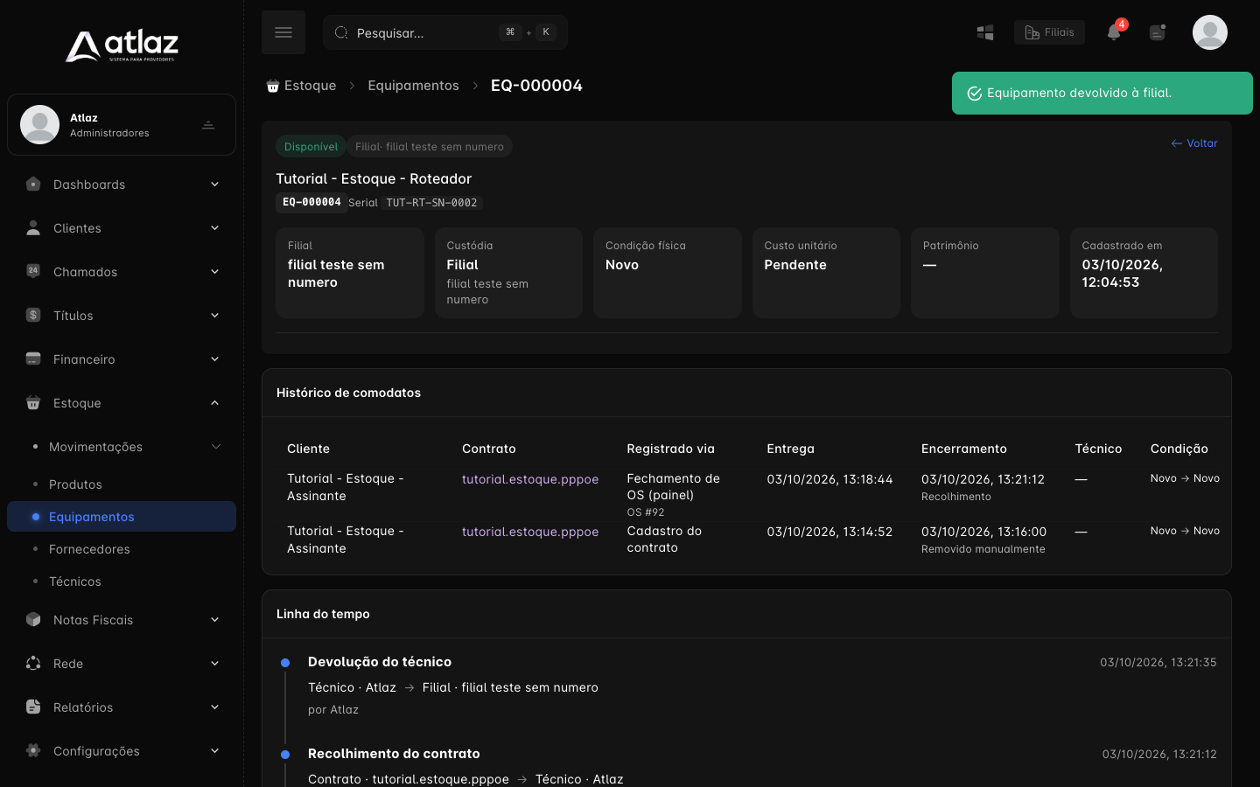This screenshot has width=1260, height=787.
Task: Click the Estoque basket icon in sidebar
Action: pos(33,403)
